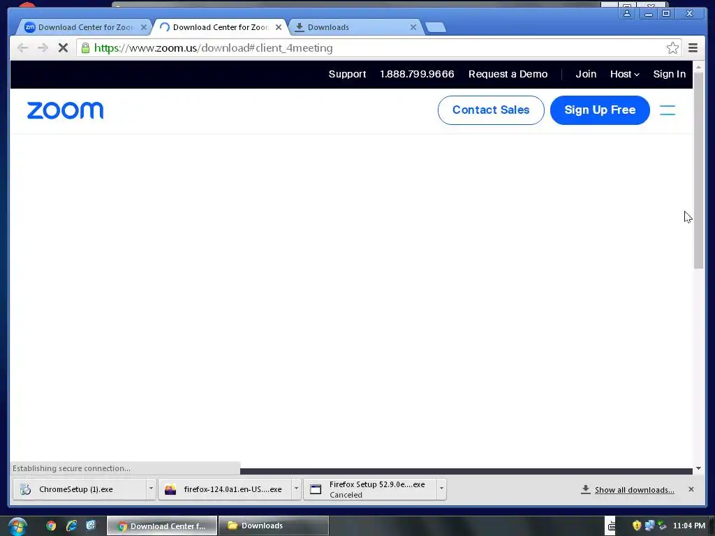Image resolution: width=715 pixels, height=536 pixels.
Task: Bookmark this page with the star icon
Action: click(x=672, y=48)
